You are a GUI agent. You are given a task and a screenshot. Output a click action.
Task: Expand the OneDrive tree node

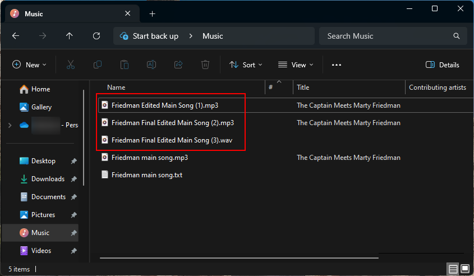[10, 125]
